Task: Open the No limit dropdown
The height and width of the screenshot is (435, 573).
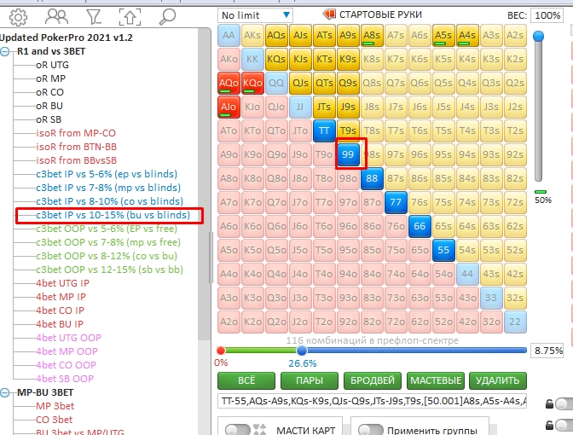Action: [x=255, y=15]
